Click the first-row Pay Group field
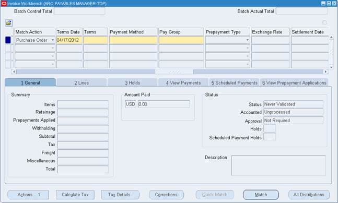338x203 pixels. (x=181, y=40)
